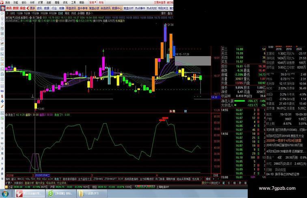Open the Windows Start button
Viewport: 307px width, 198px height.
click(5, 194)
